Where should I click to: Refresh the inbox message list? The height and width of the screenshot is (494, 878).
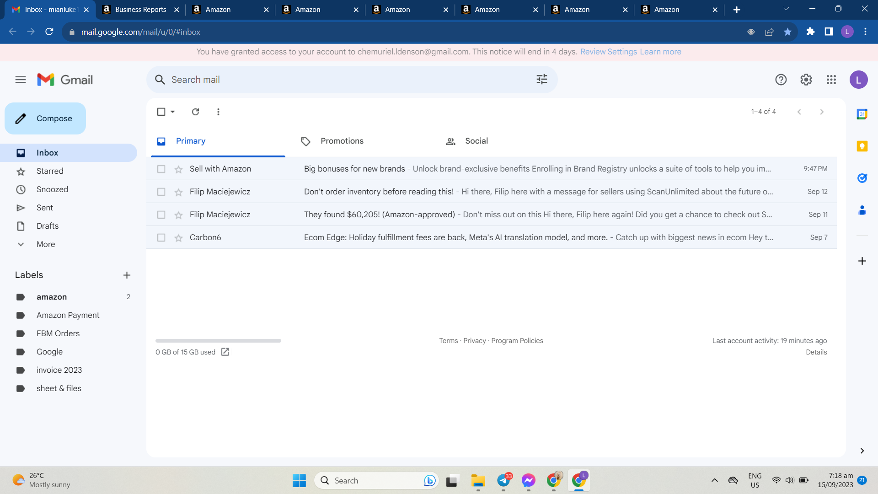(x=196, y=112)
